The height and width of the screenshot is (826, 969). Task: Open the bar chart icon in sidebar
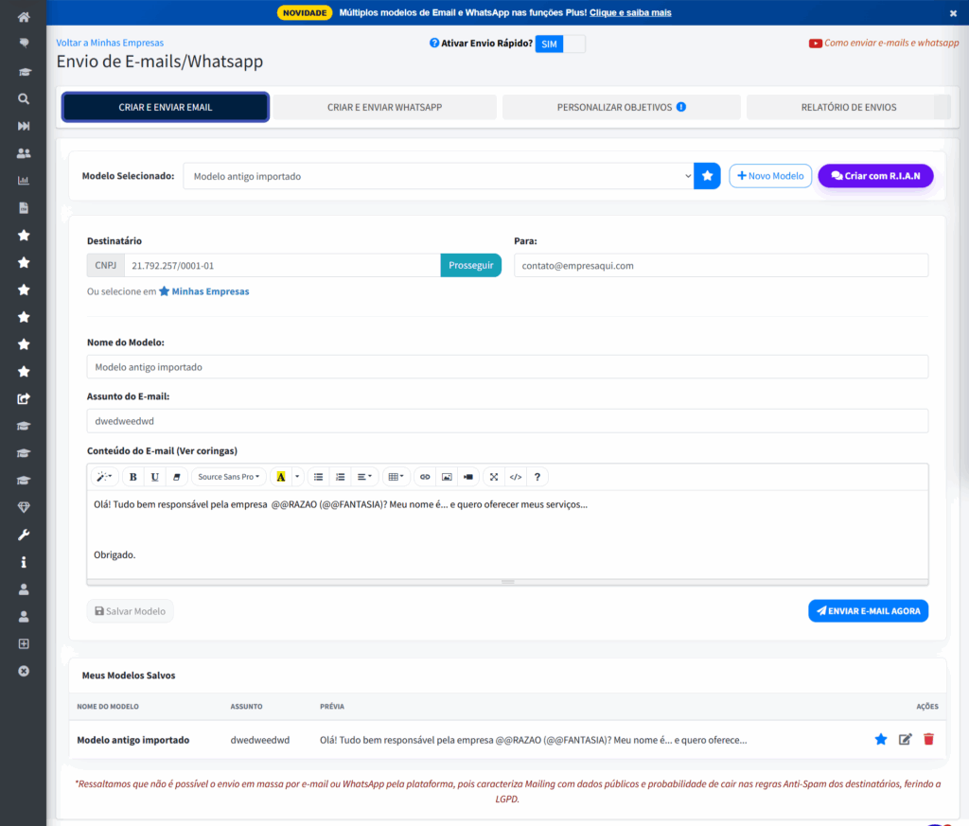[24, 181]
